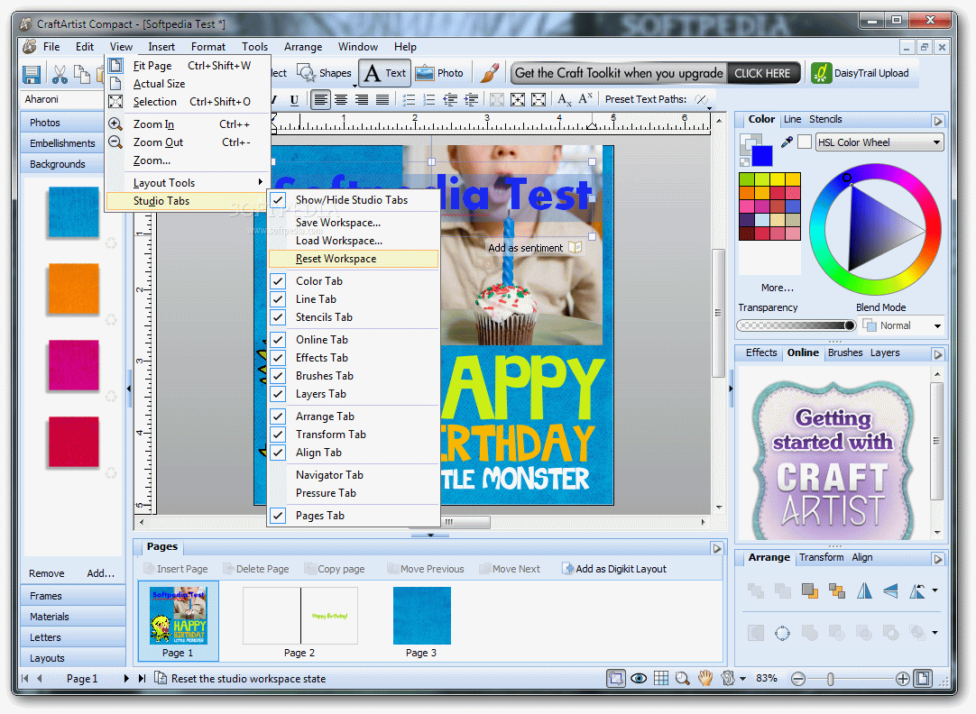Expand the Effects panel arrow
This screenshot has height=714, width=976.
938,354
